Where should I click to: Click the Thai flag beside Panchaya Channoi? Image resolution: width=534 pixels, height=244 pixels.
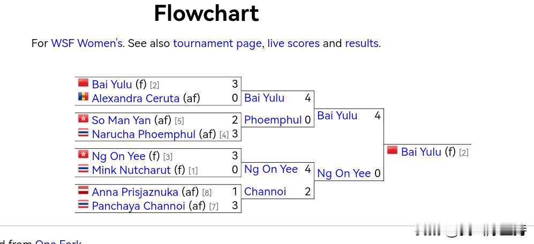click(83, 205)
